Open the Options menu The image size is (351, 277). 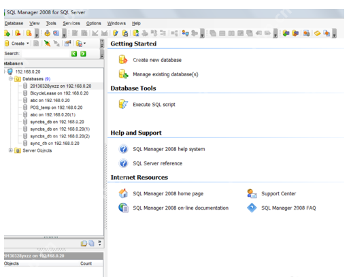coord(93,23)
